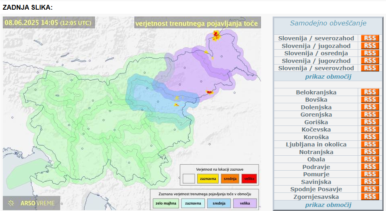This screenshot has width=386, height=211.
Task: Open RSS icon beside Zgornjesavska
Action: coord(369,197)
